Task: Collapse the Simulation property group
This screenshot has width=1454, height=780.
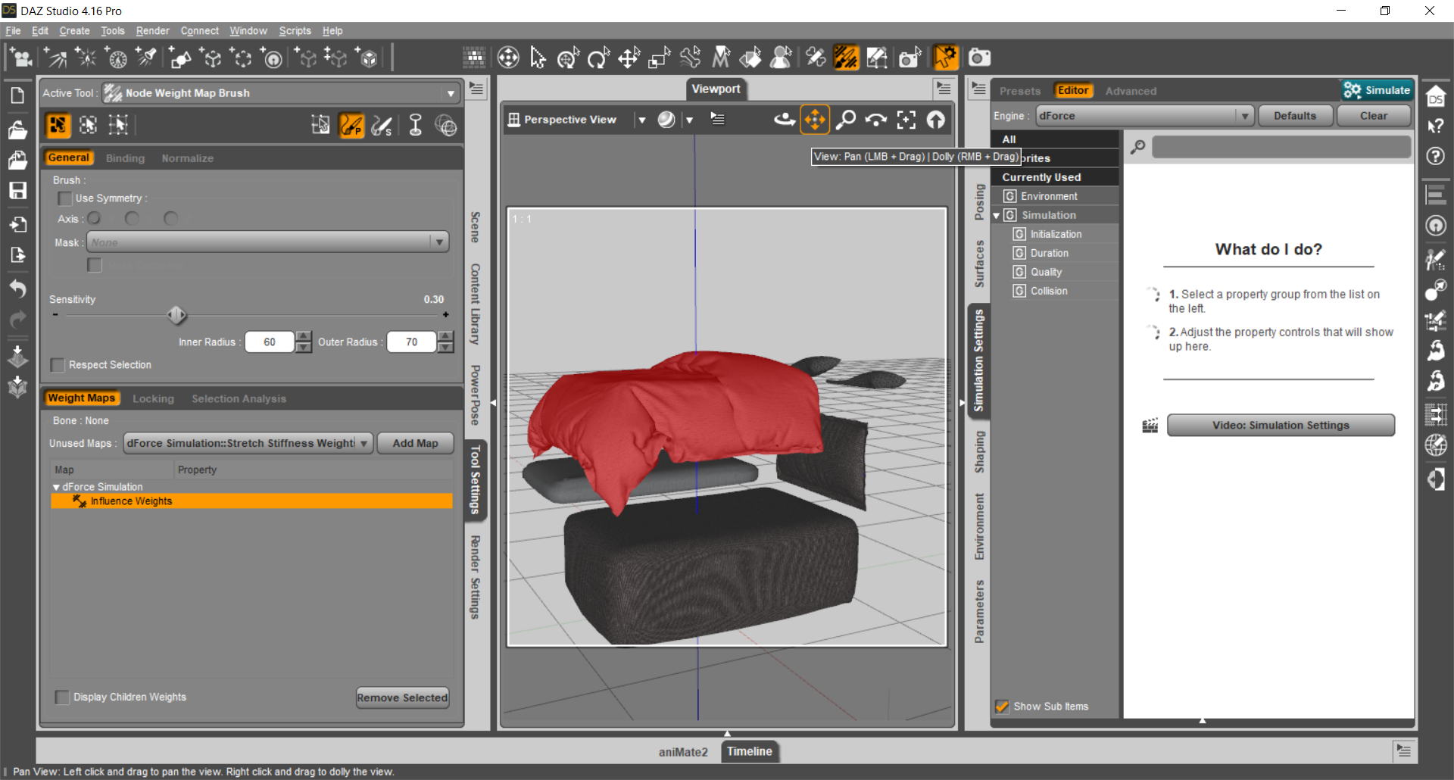Action: pyautogui.click(x=997, y=216)
